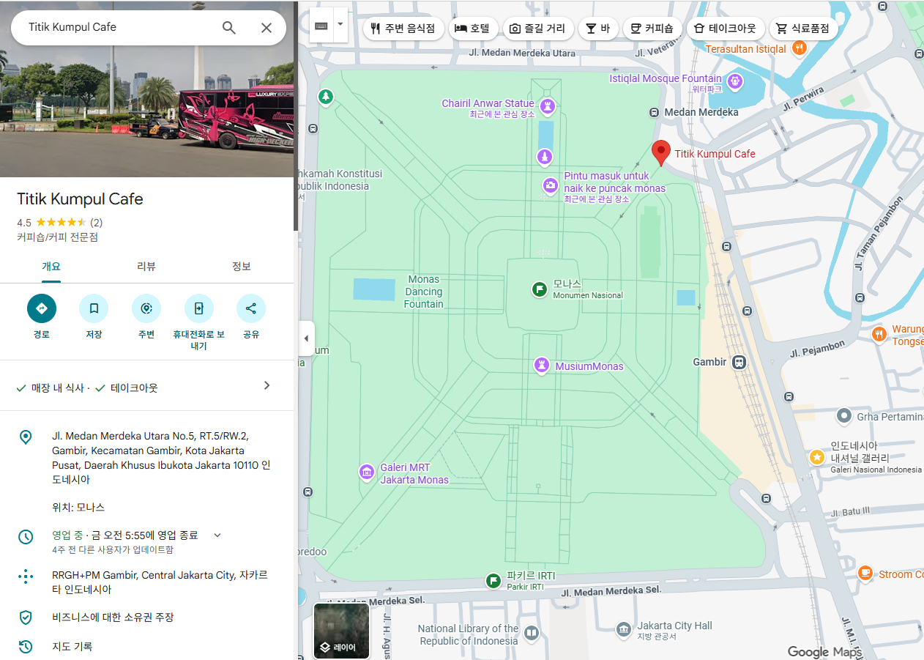Click 비즈니스에 대한 소유권 주장
The height and width of the screenshot is (660, 924).
113,618
